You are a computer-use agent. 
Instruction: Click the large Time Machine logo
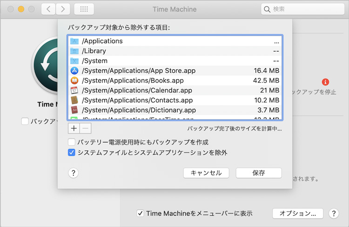(46, 65)
